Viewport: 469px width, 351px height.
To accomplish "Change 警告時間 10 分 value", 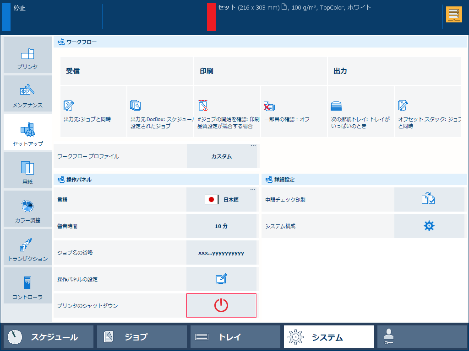I will pos(221,226).
